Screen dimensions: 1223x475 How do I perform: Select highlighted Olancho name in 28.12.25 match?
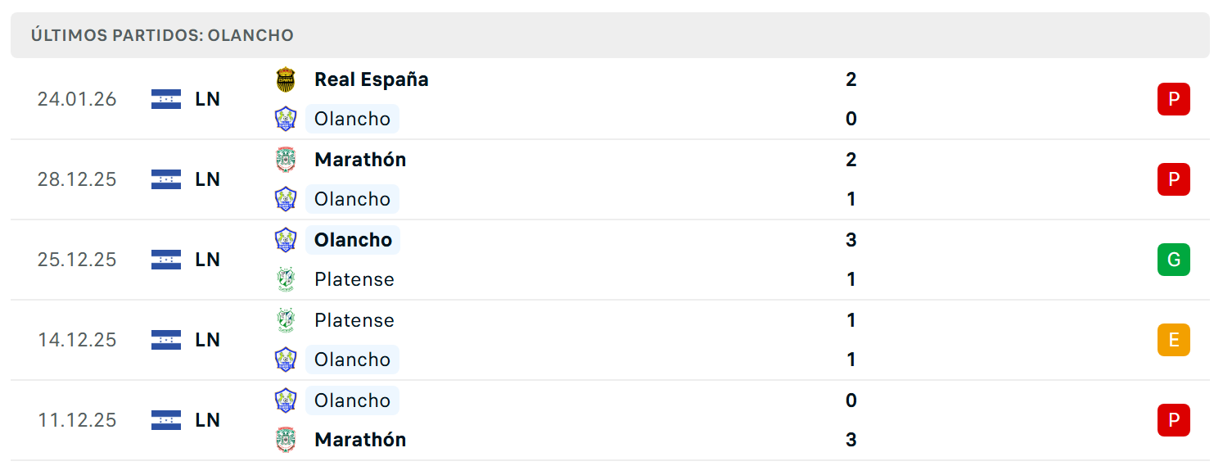point(352,199)
